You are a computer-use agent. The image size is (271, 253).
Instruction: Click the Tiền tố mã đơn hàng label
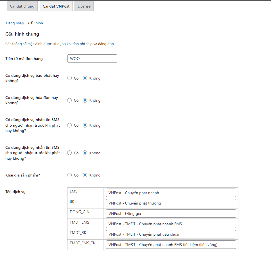24,59
